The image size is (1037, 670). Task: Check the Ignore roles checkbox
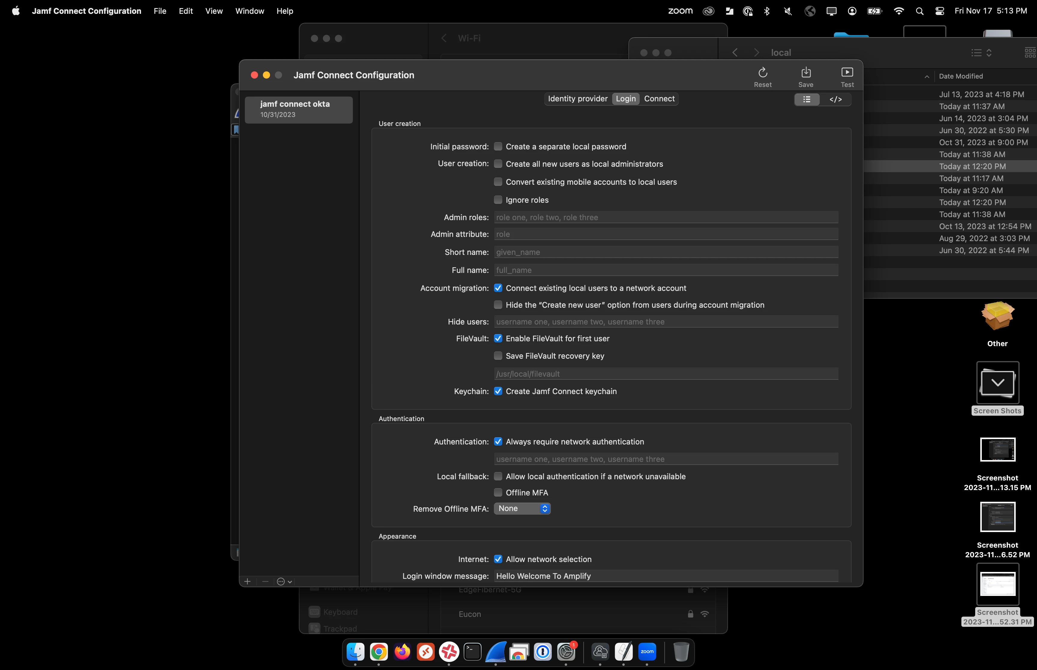(498, 200)
